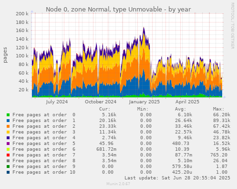Click the indigo order 4 legend swatch
This screenshot has height=189, width=237.
click(8, 138)
